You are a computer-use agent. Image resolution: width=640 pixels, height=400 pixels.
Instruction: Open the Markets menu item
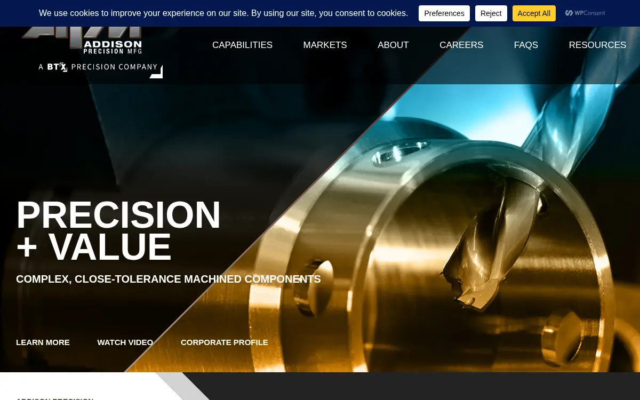click(x=325, y=45)
